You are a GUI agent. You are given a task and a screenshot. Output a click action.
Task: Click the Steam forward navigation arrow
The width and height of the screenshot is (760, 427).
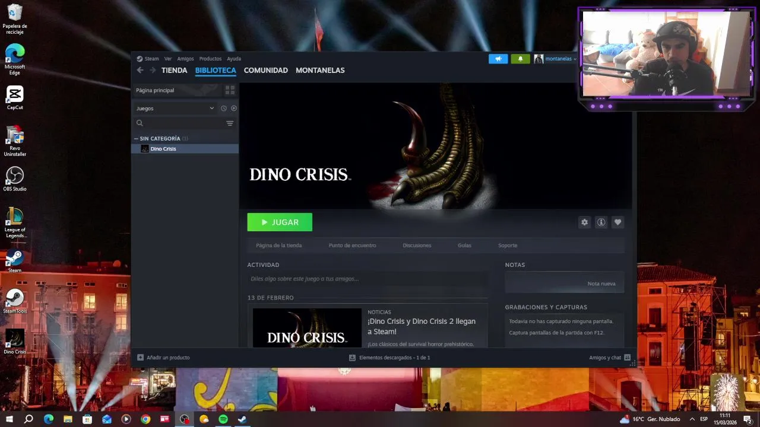(x=153, y=70)
